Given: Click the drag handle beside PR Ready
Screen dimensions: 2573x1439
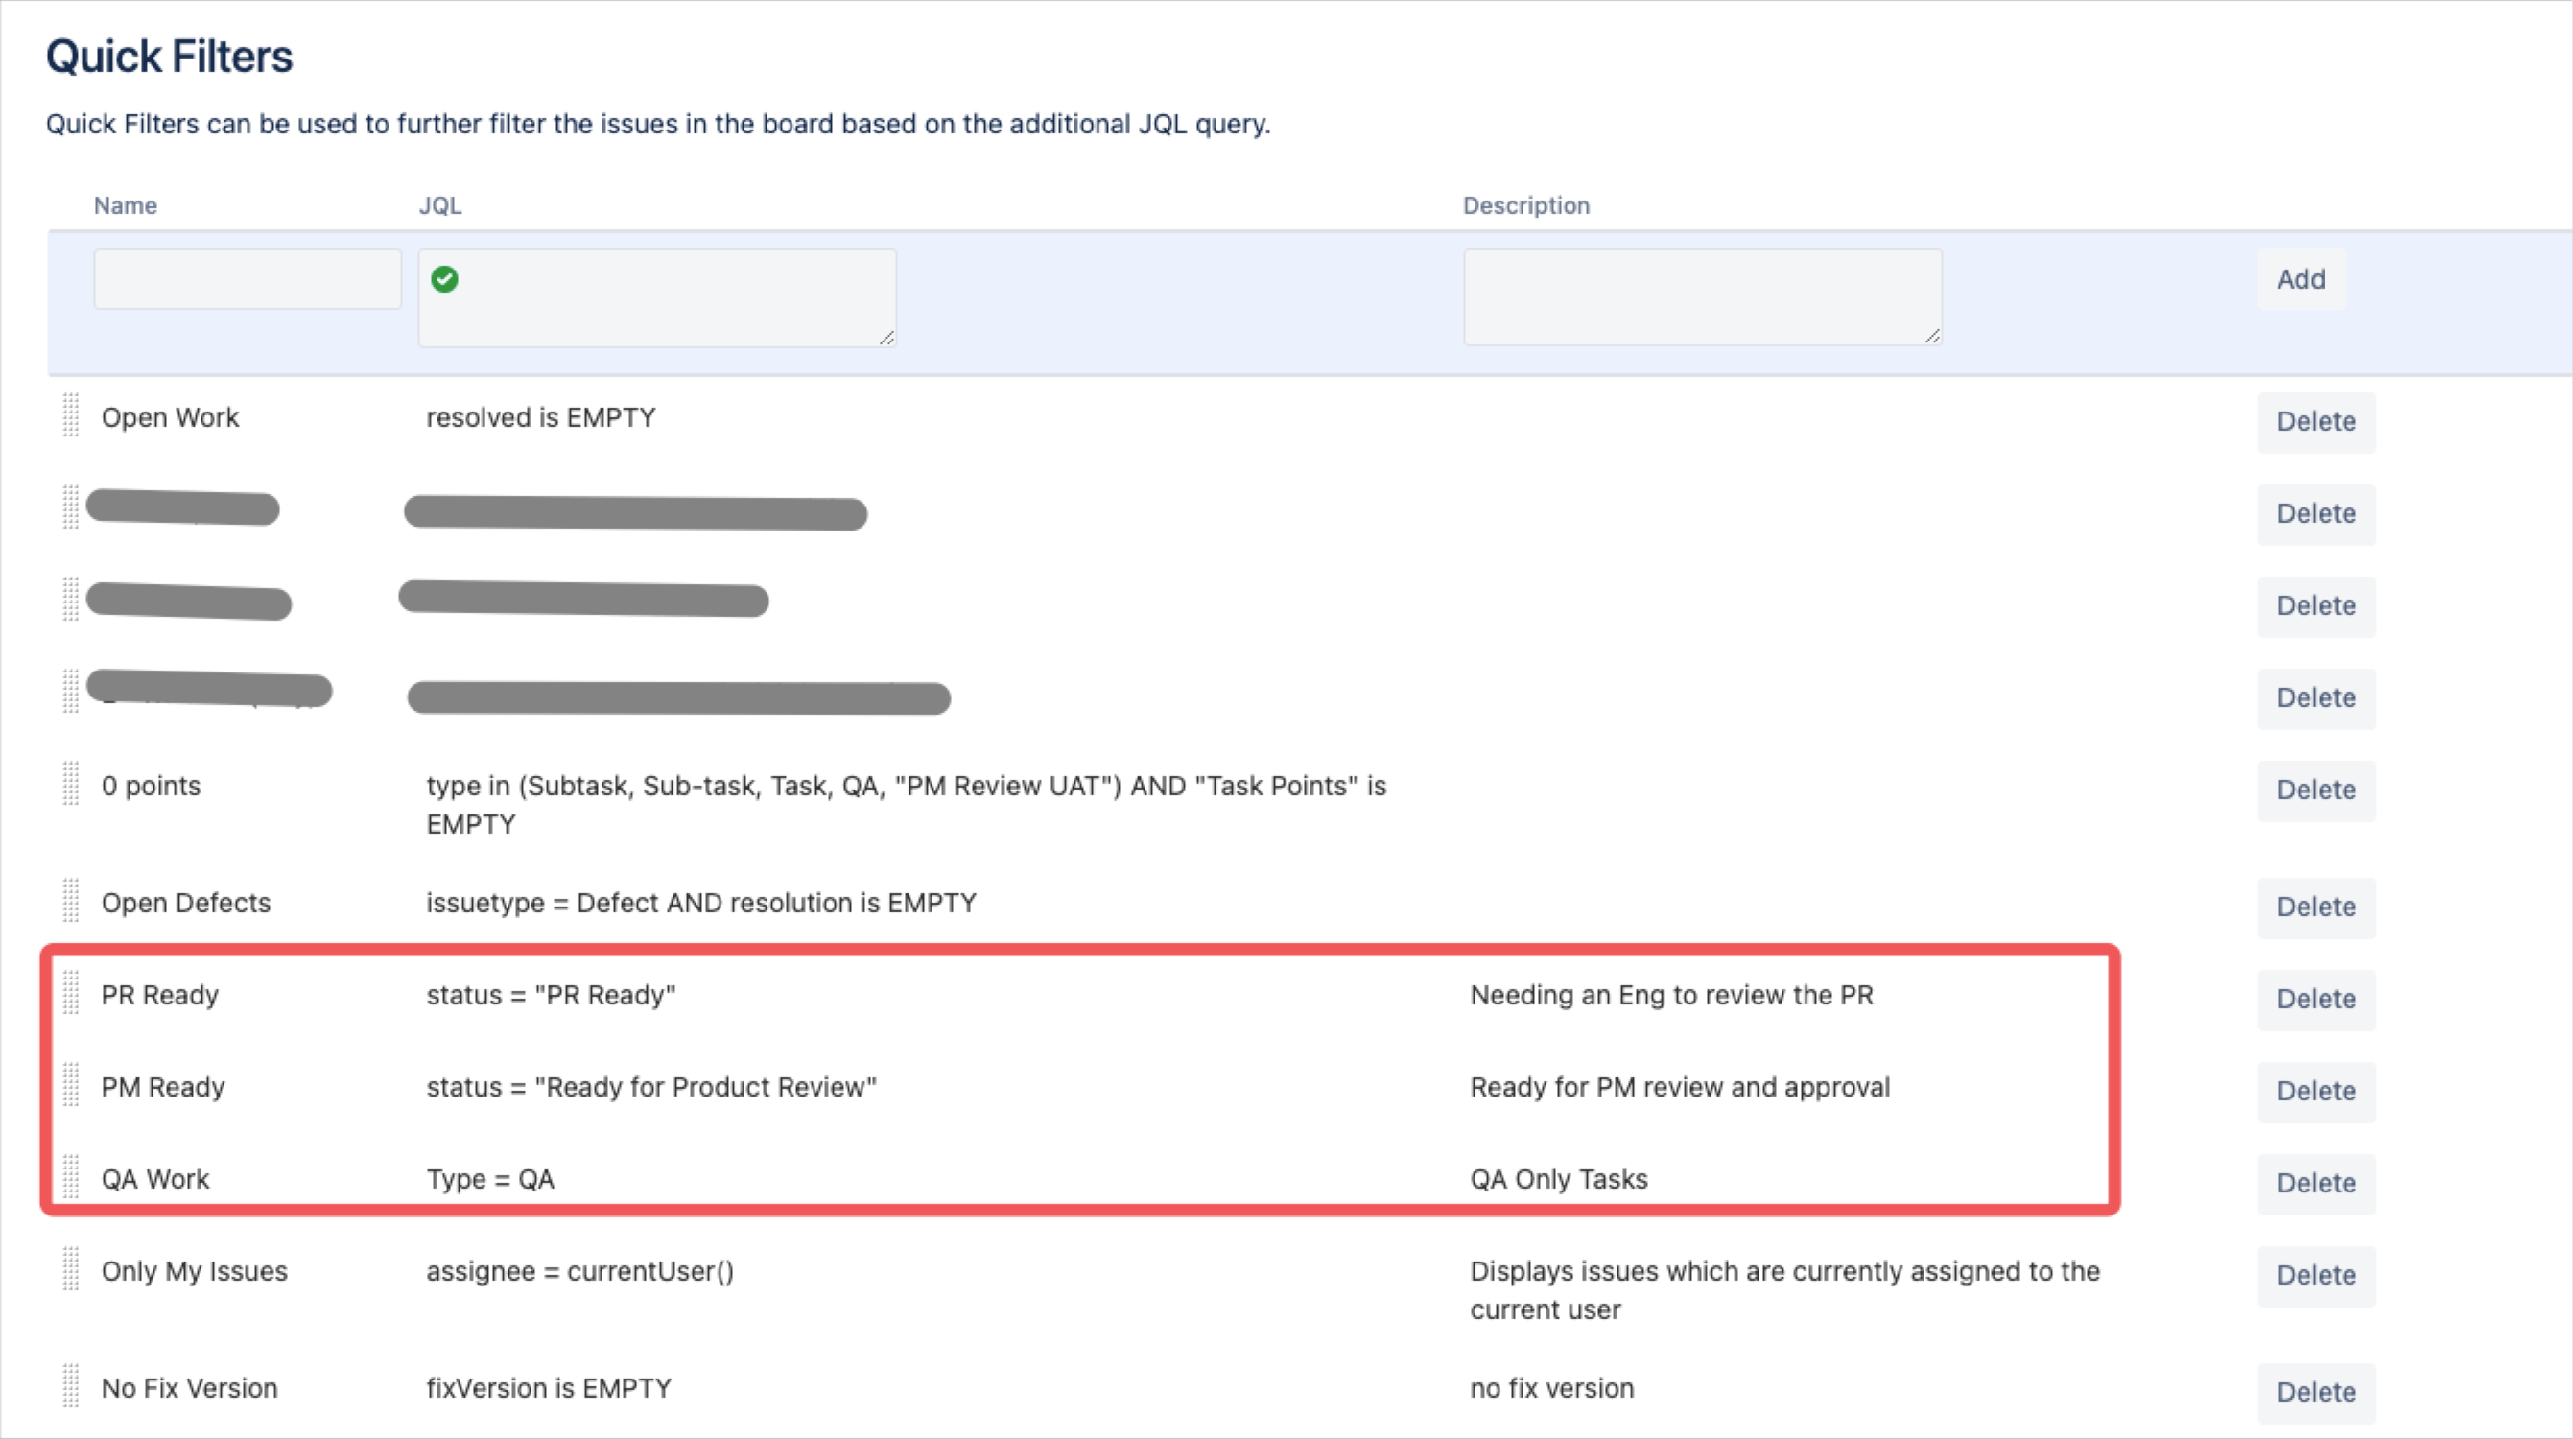Looking at the screenshot, I should (x=70, y=993).
